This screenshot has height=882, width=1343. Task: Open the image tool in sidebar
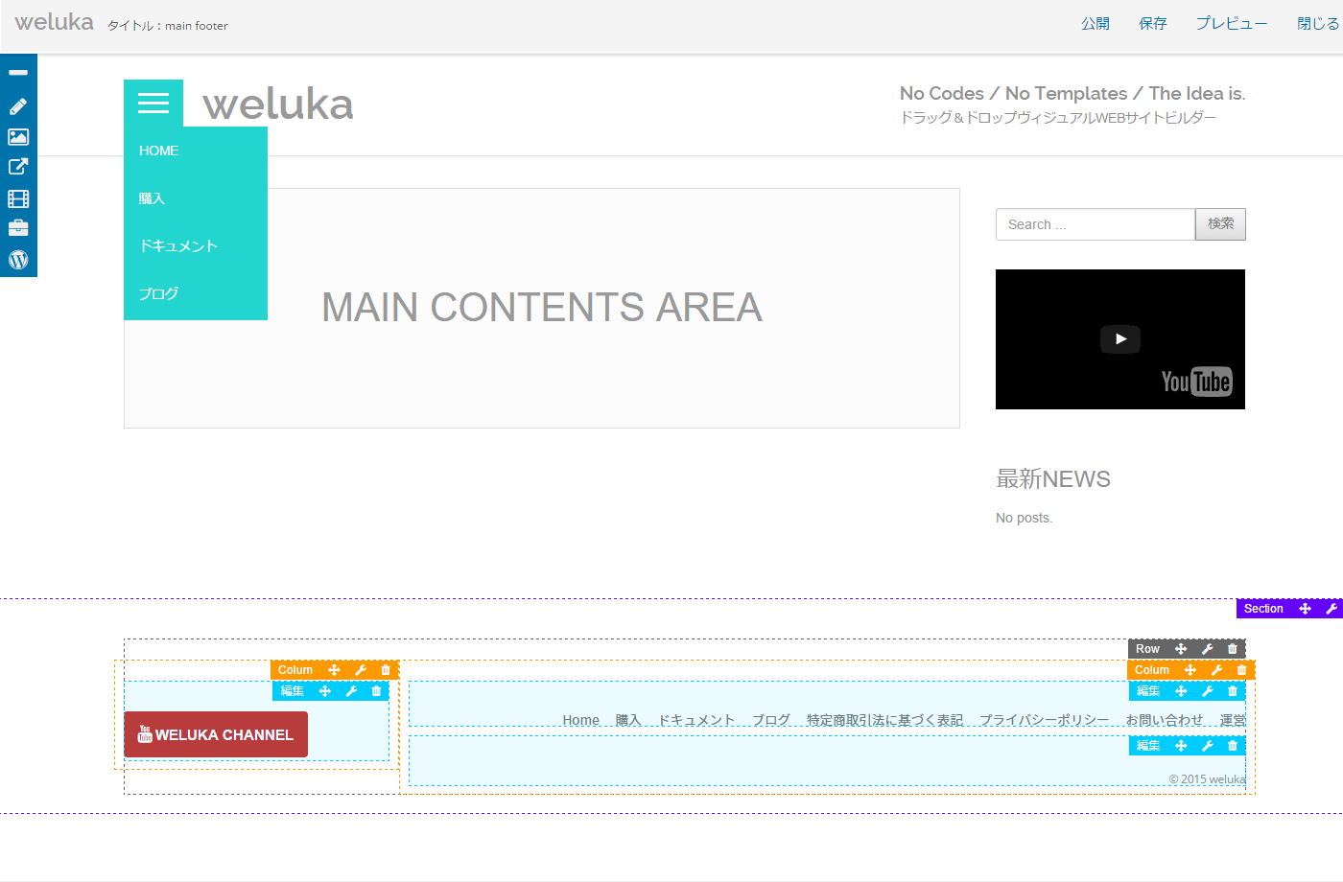point(18,137)
